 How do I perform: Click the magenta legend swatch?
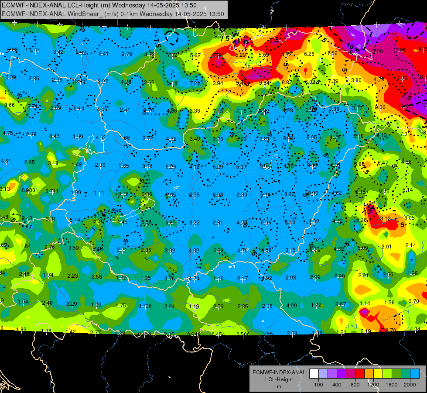tap(351, 374)
